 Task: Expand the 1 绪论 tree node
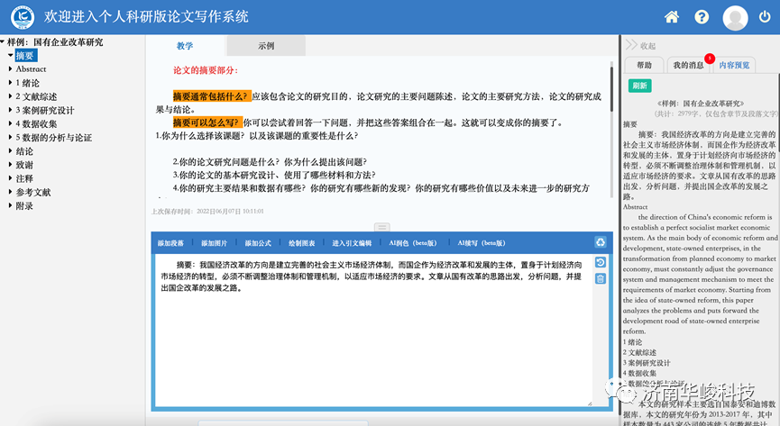[x=9, y=83]
